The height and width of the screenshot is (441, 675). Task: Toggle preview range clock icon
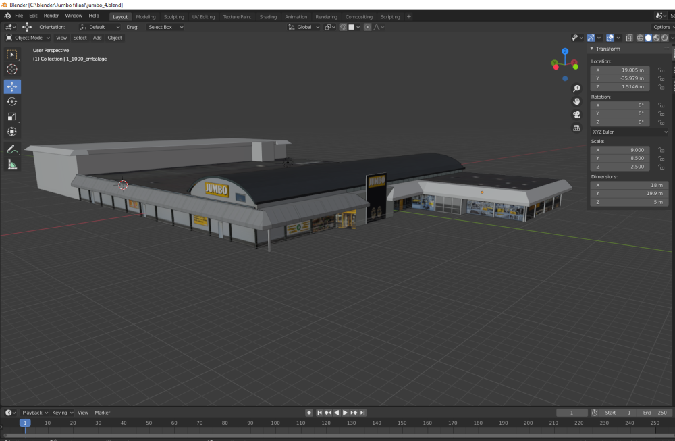point(595,413)
